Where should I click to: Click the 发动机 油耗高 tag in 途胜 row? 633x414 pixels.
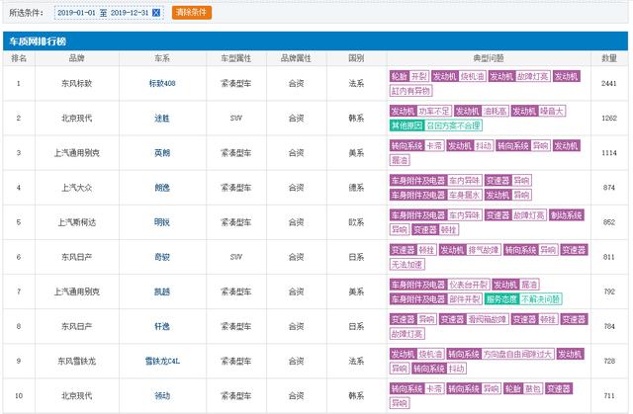pos(481,111)
